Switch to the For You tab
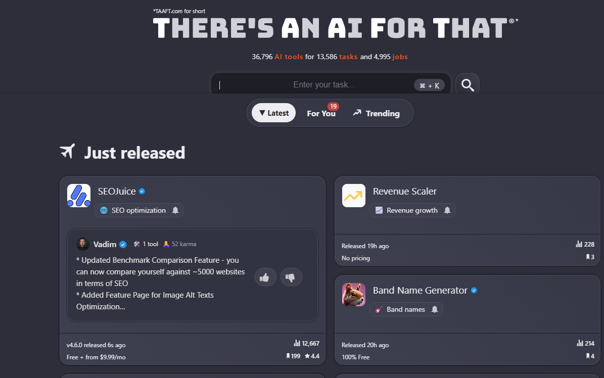This screenshot has width=604, height=378. (x=321, y=113)
